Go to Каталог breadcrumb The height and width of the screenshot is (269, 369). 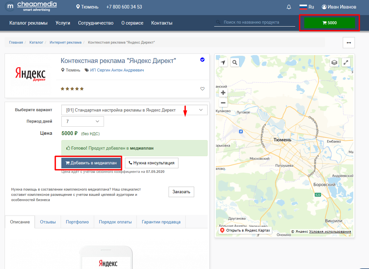click(36, 42)
